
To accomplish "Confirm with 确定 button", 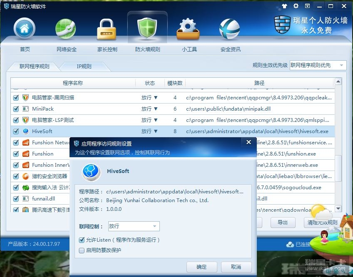I will point(202,267).
